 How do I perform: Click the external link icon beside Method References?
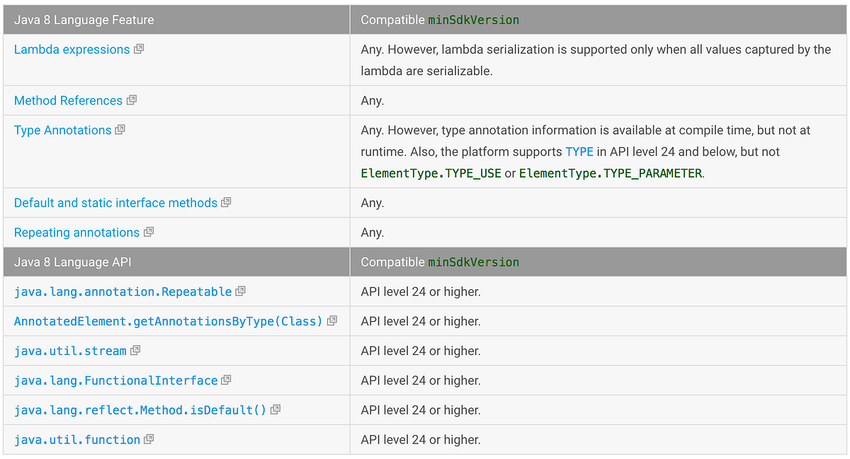(x=131, y=100)
